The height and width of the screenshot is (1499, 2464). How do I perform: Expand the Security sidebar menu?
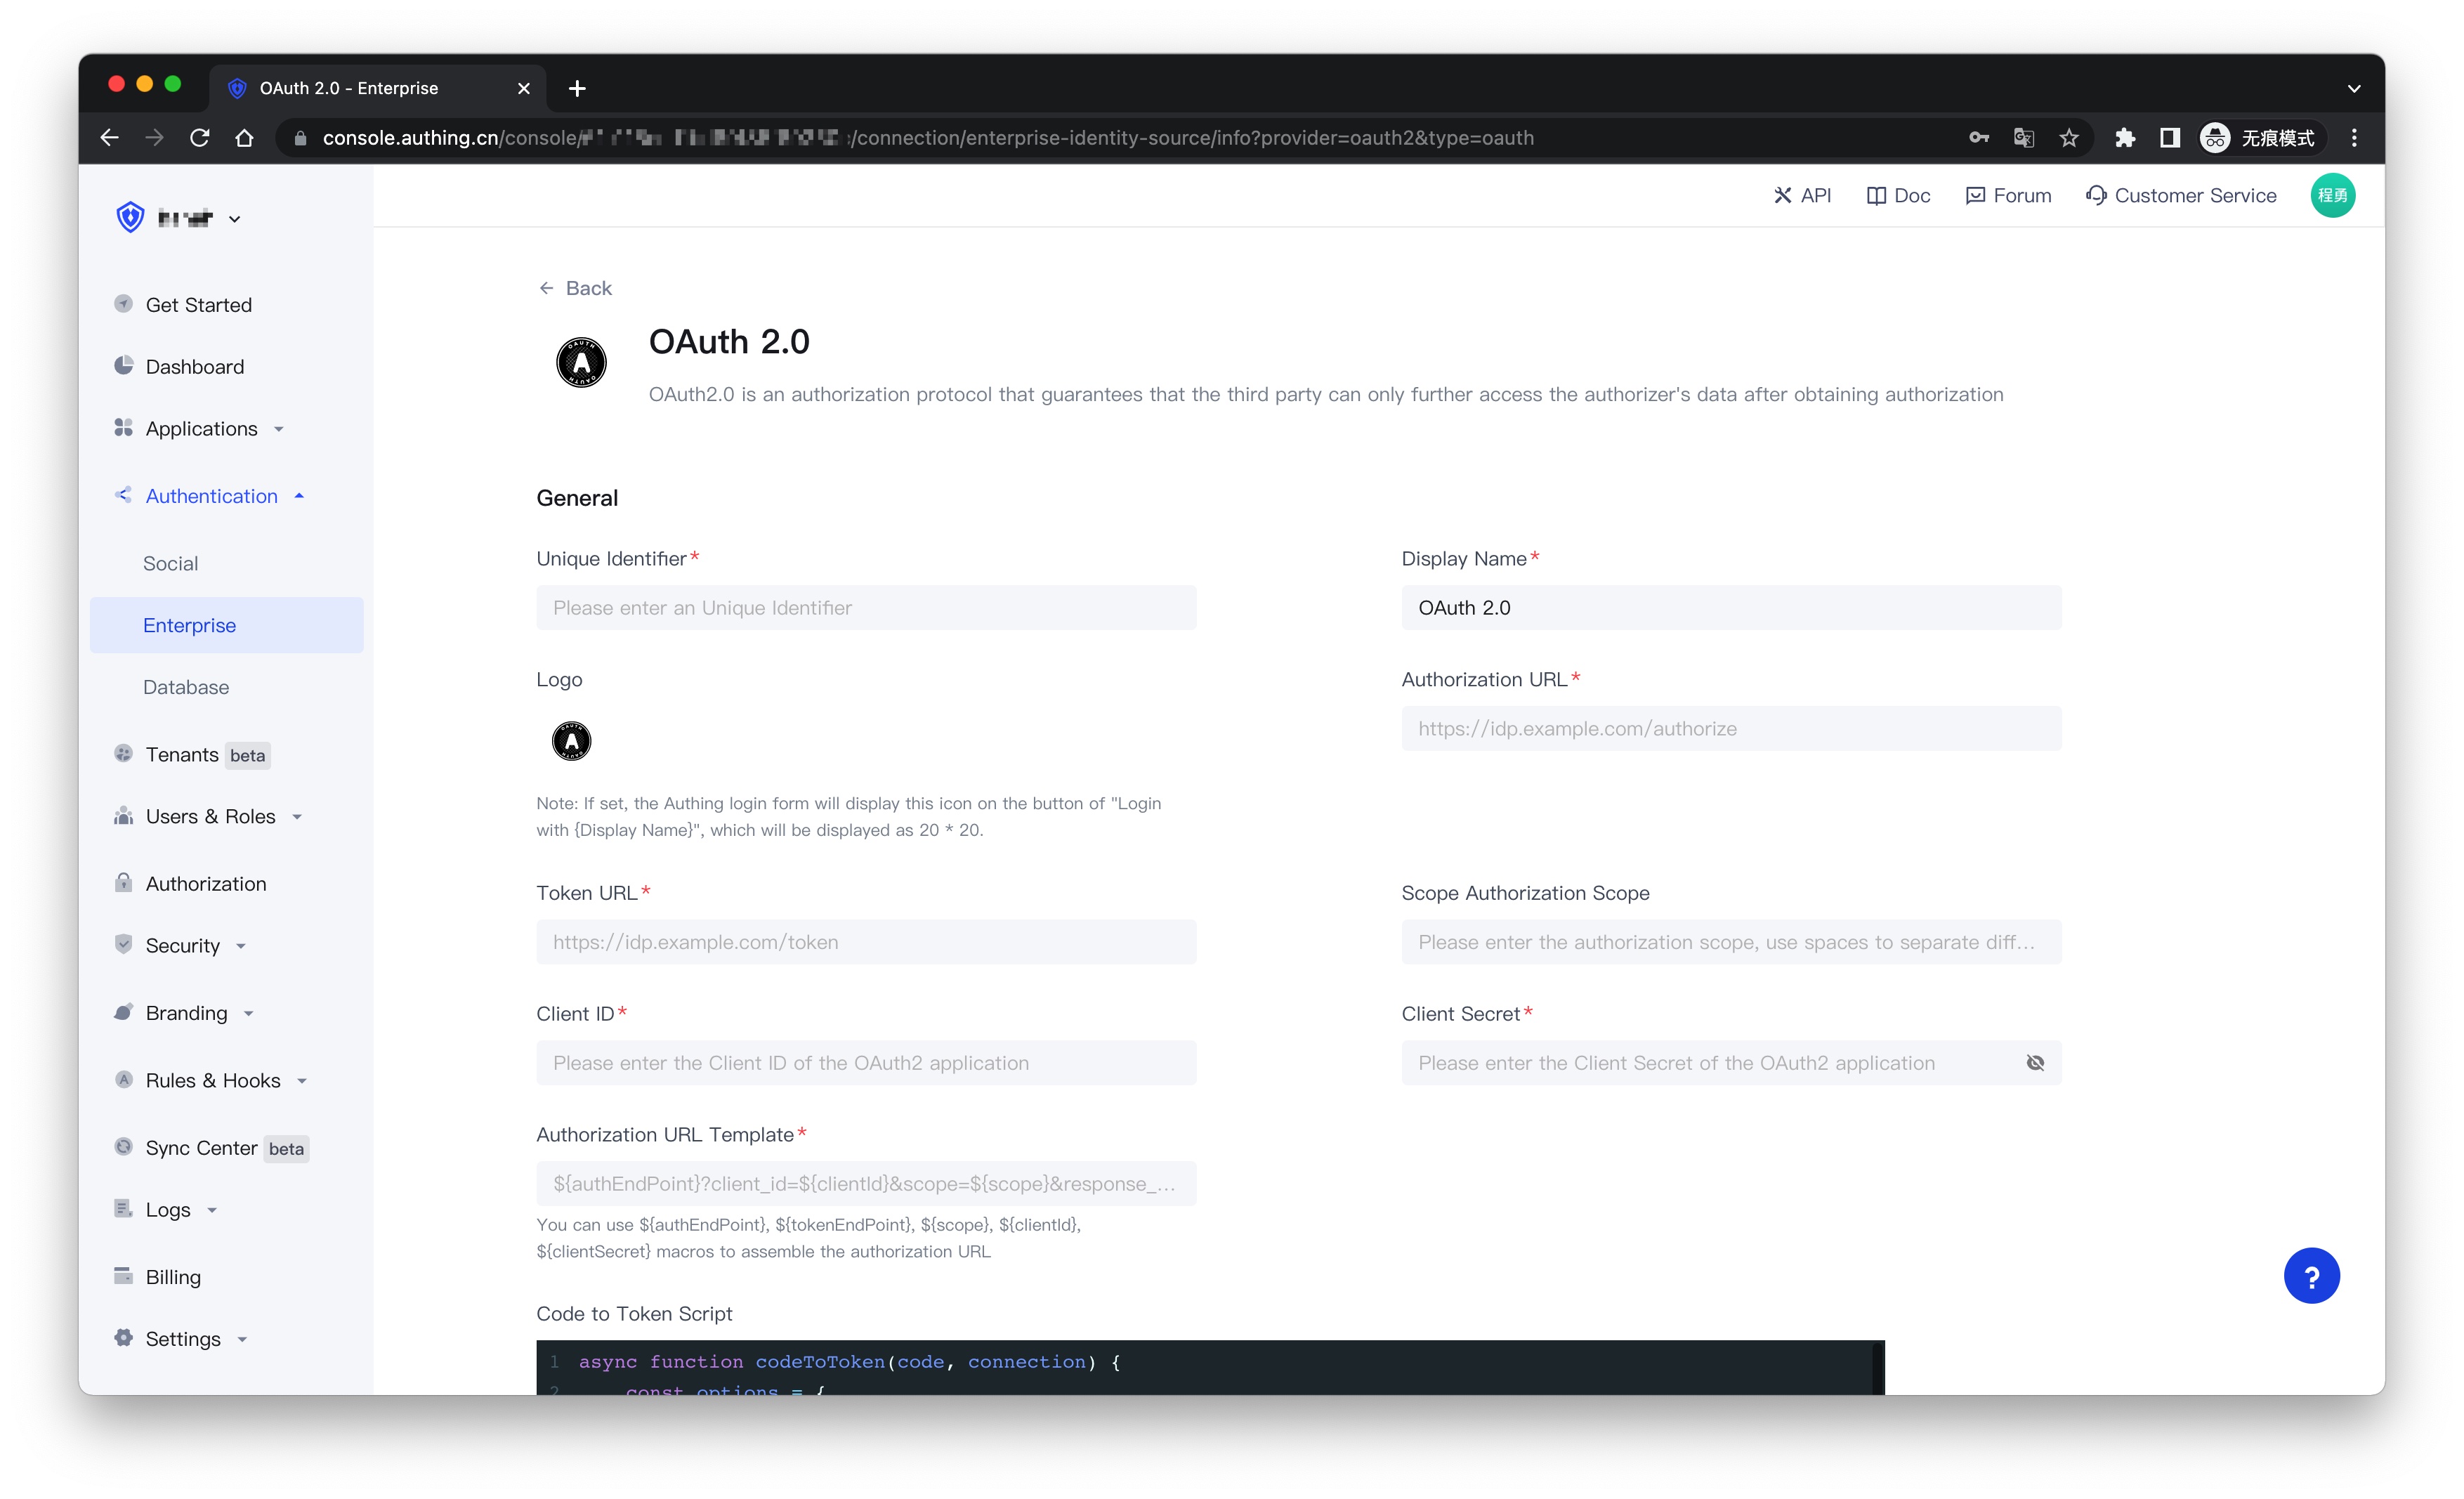(182, 946)
